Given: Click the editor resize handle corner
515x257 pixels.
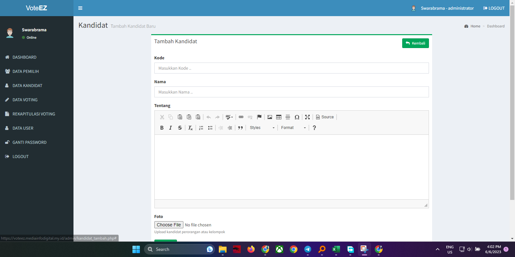Looking at the screenshot, I should [426, 205].
